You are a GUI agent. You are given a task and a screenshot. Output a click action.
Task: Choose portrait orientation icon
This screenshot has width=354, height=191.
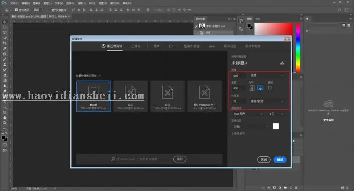coord(252,88)
